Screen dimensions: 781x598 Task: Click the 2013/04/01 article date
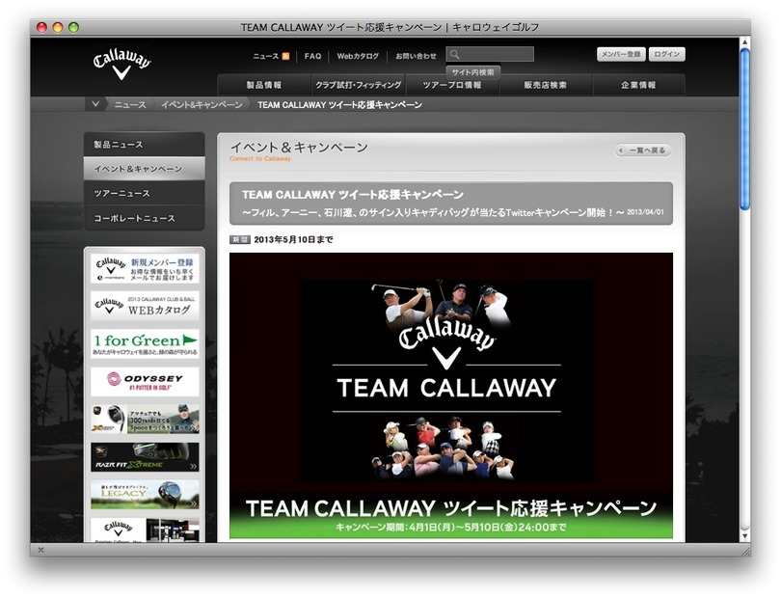(x=645, y=212)
